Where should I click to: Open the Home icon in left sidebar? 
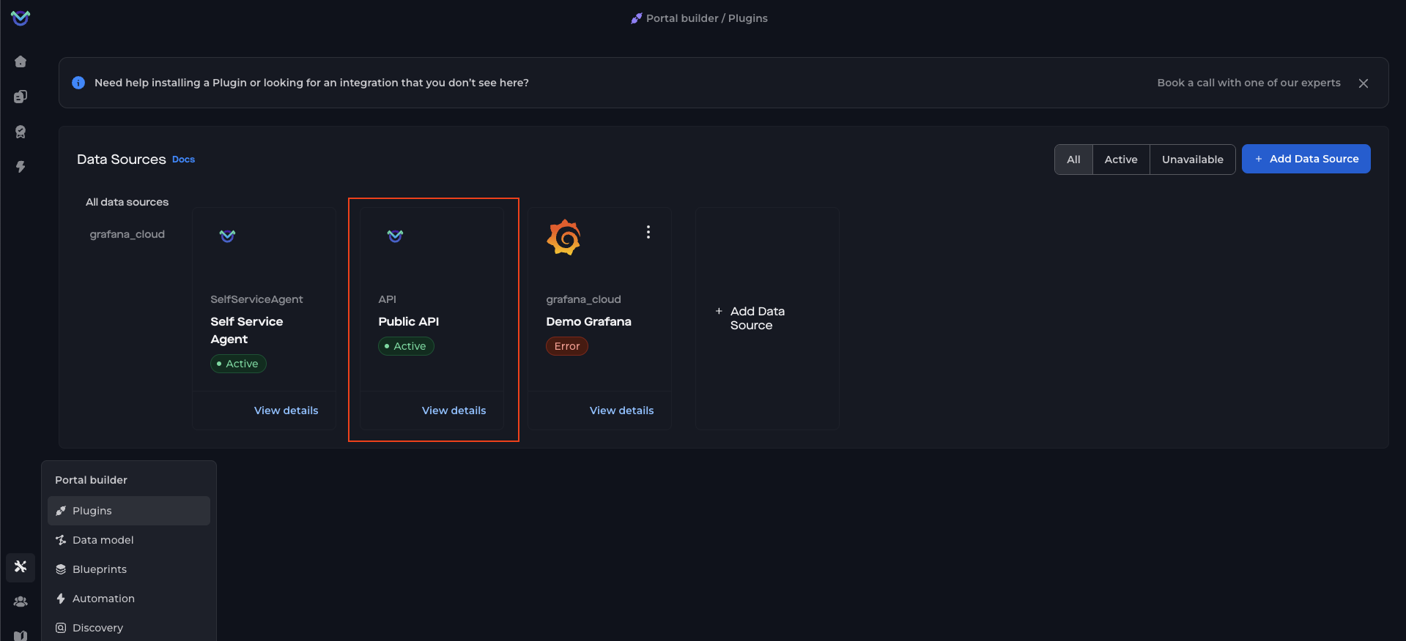pos(21,61)
